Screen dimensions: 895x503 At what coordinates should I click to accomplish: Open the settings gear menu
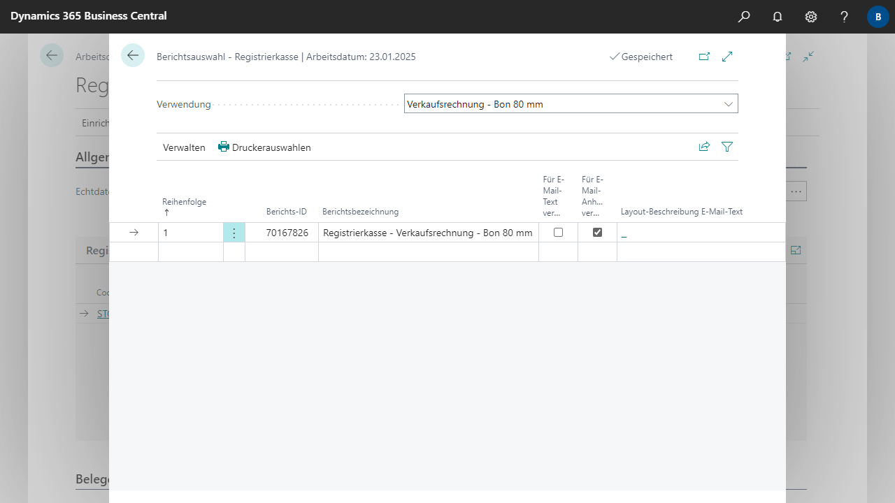[x=811, y=17]
